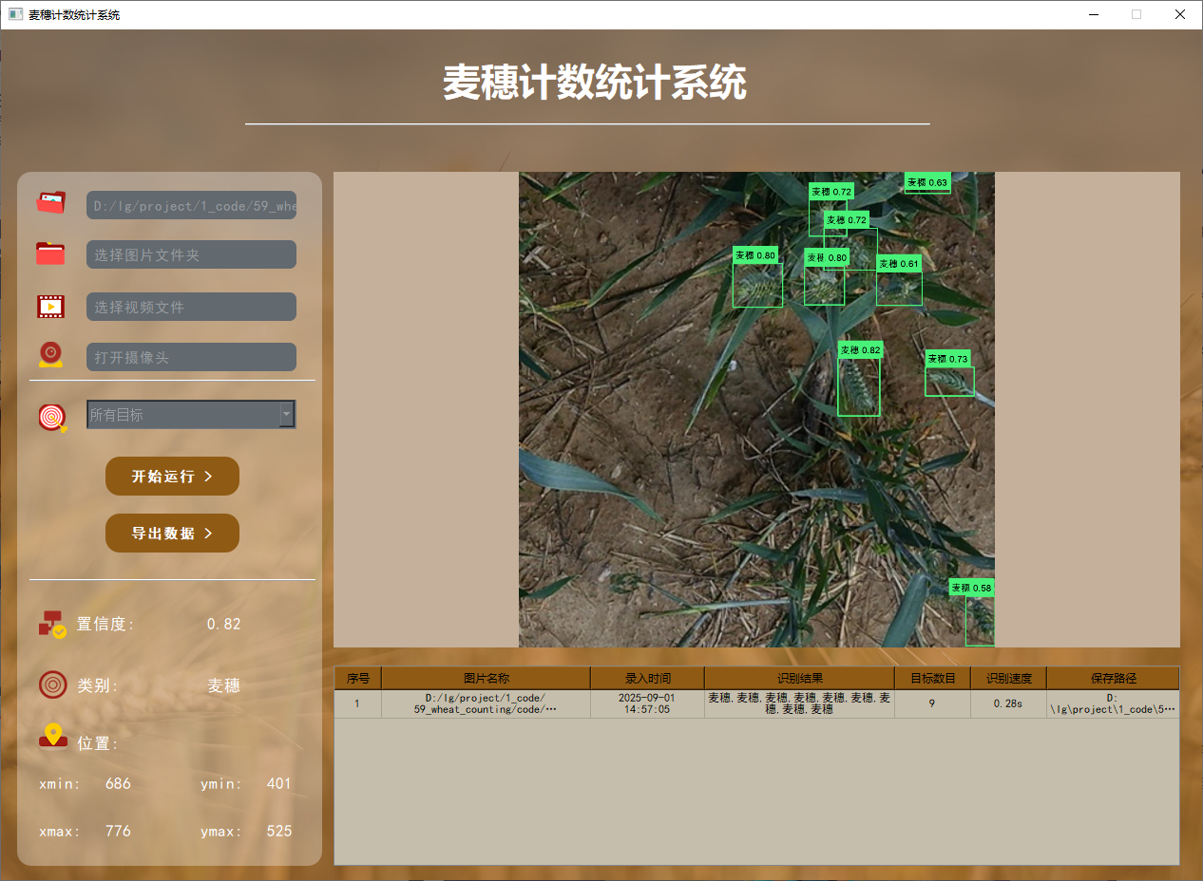Click the 导出数据 button
Screen dimensions: 1203x881
[172, 533]
